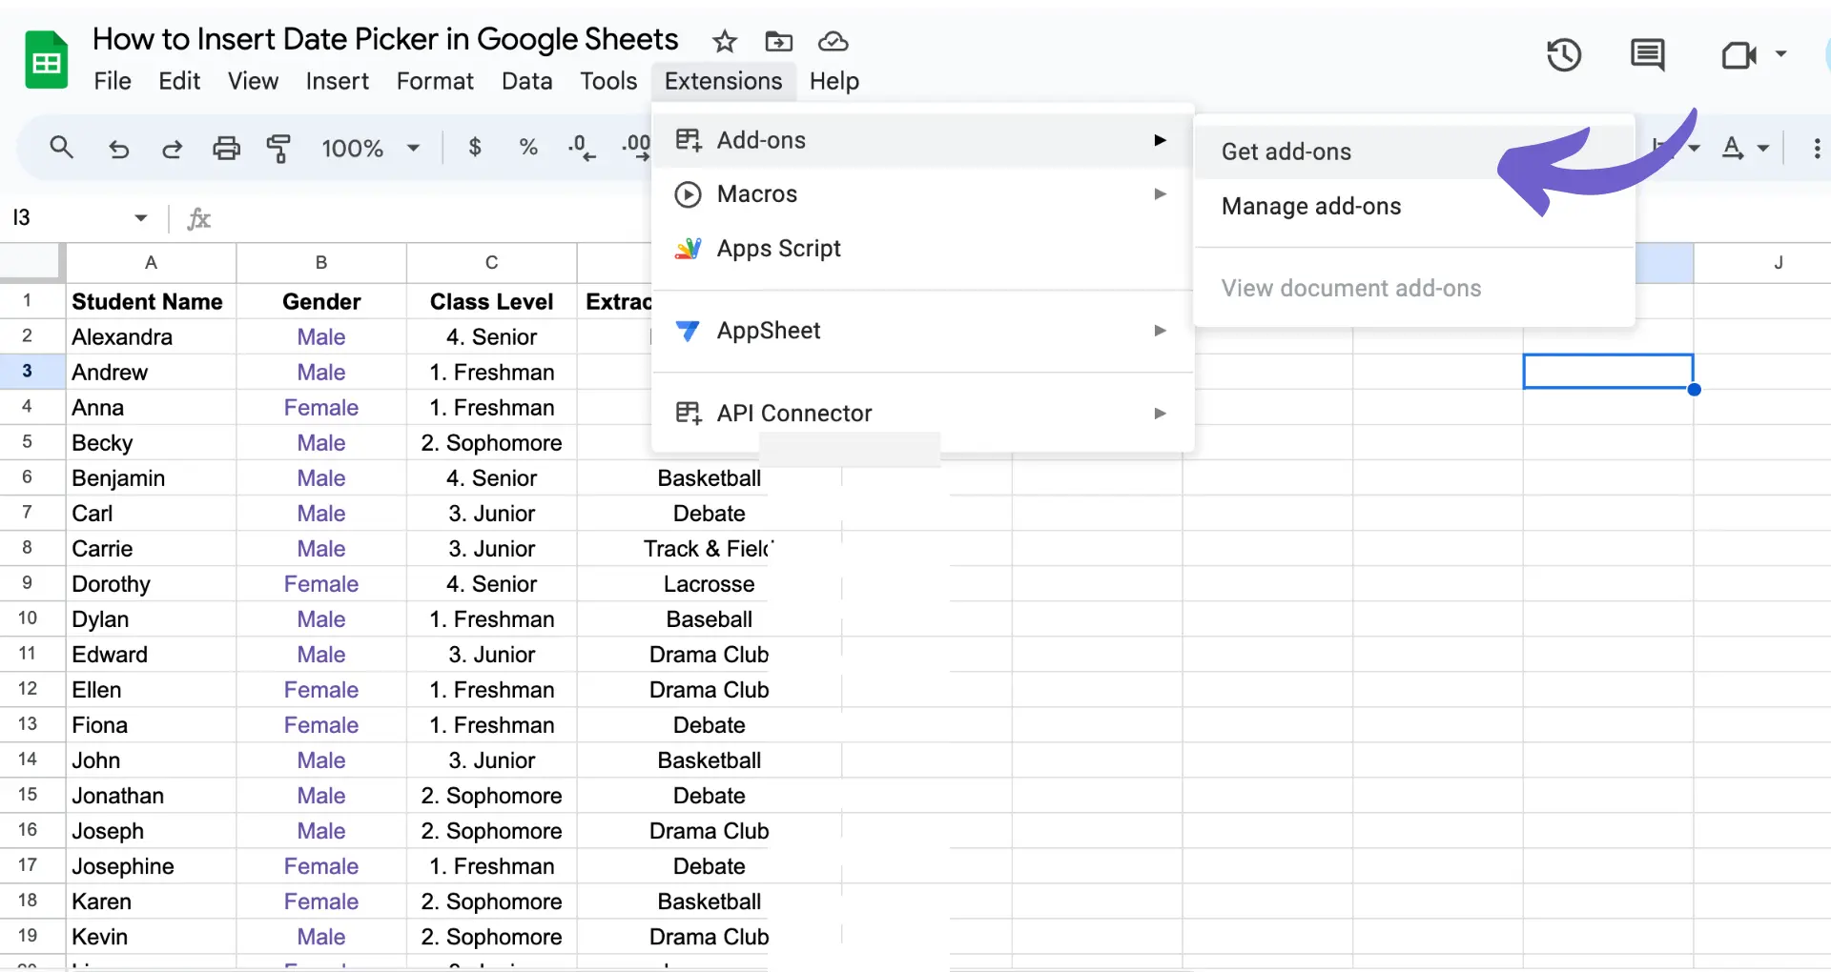1831x972 pixels.
Task: Open the Data menu
Action: (526, 81)
